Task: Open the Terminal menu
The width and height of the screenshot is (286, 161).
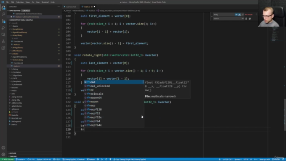Action: [45, 2]
